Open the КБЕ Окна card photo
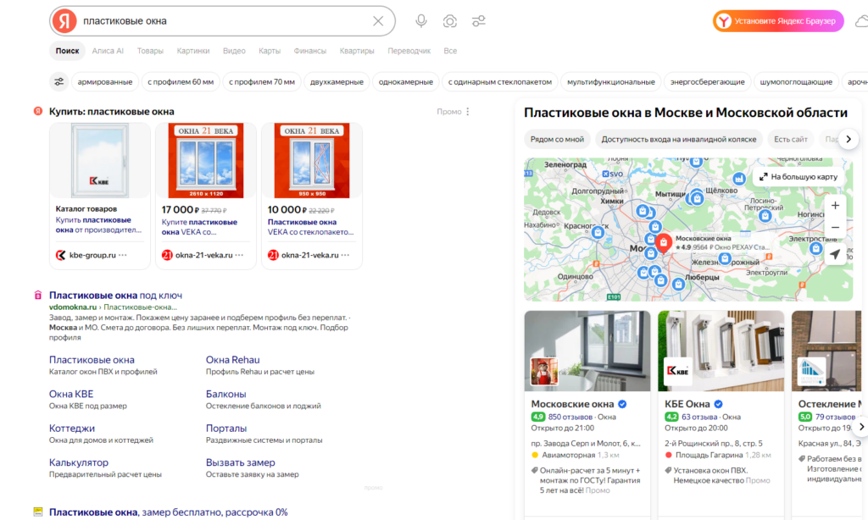 coord(721,351)
